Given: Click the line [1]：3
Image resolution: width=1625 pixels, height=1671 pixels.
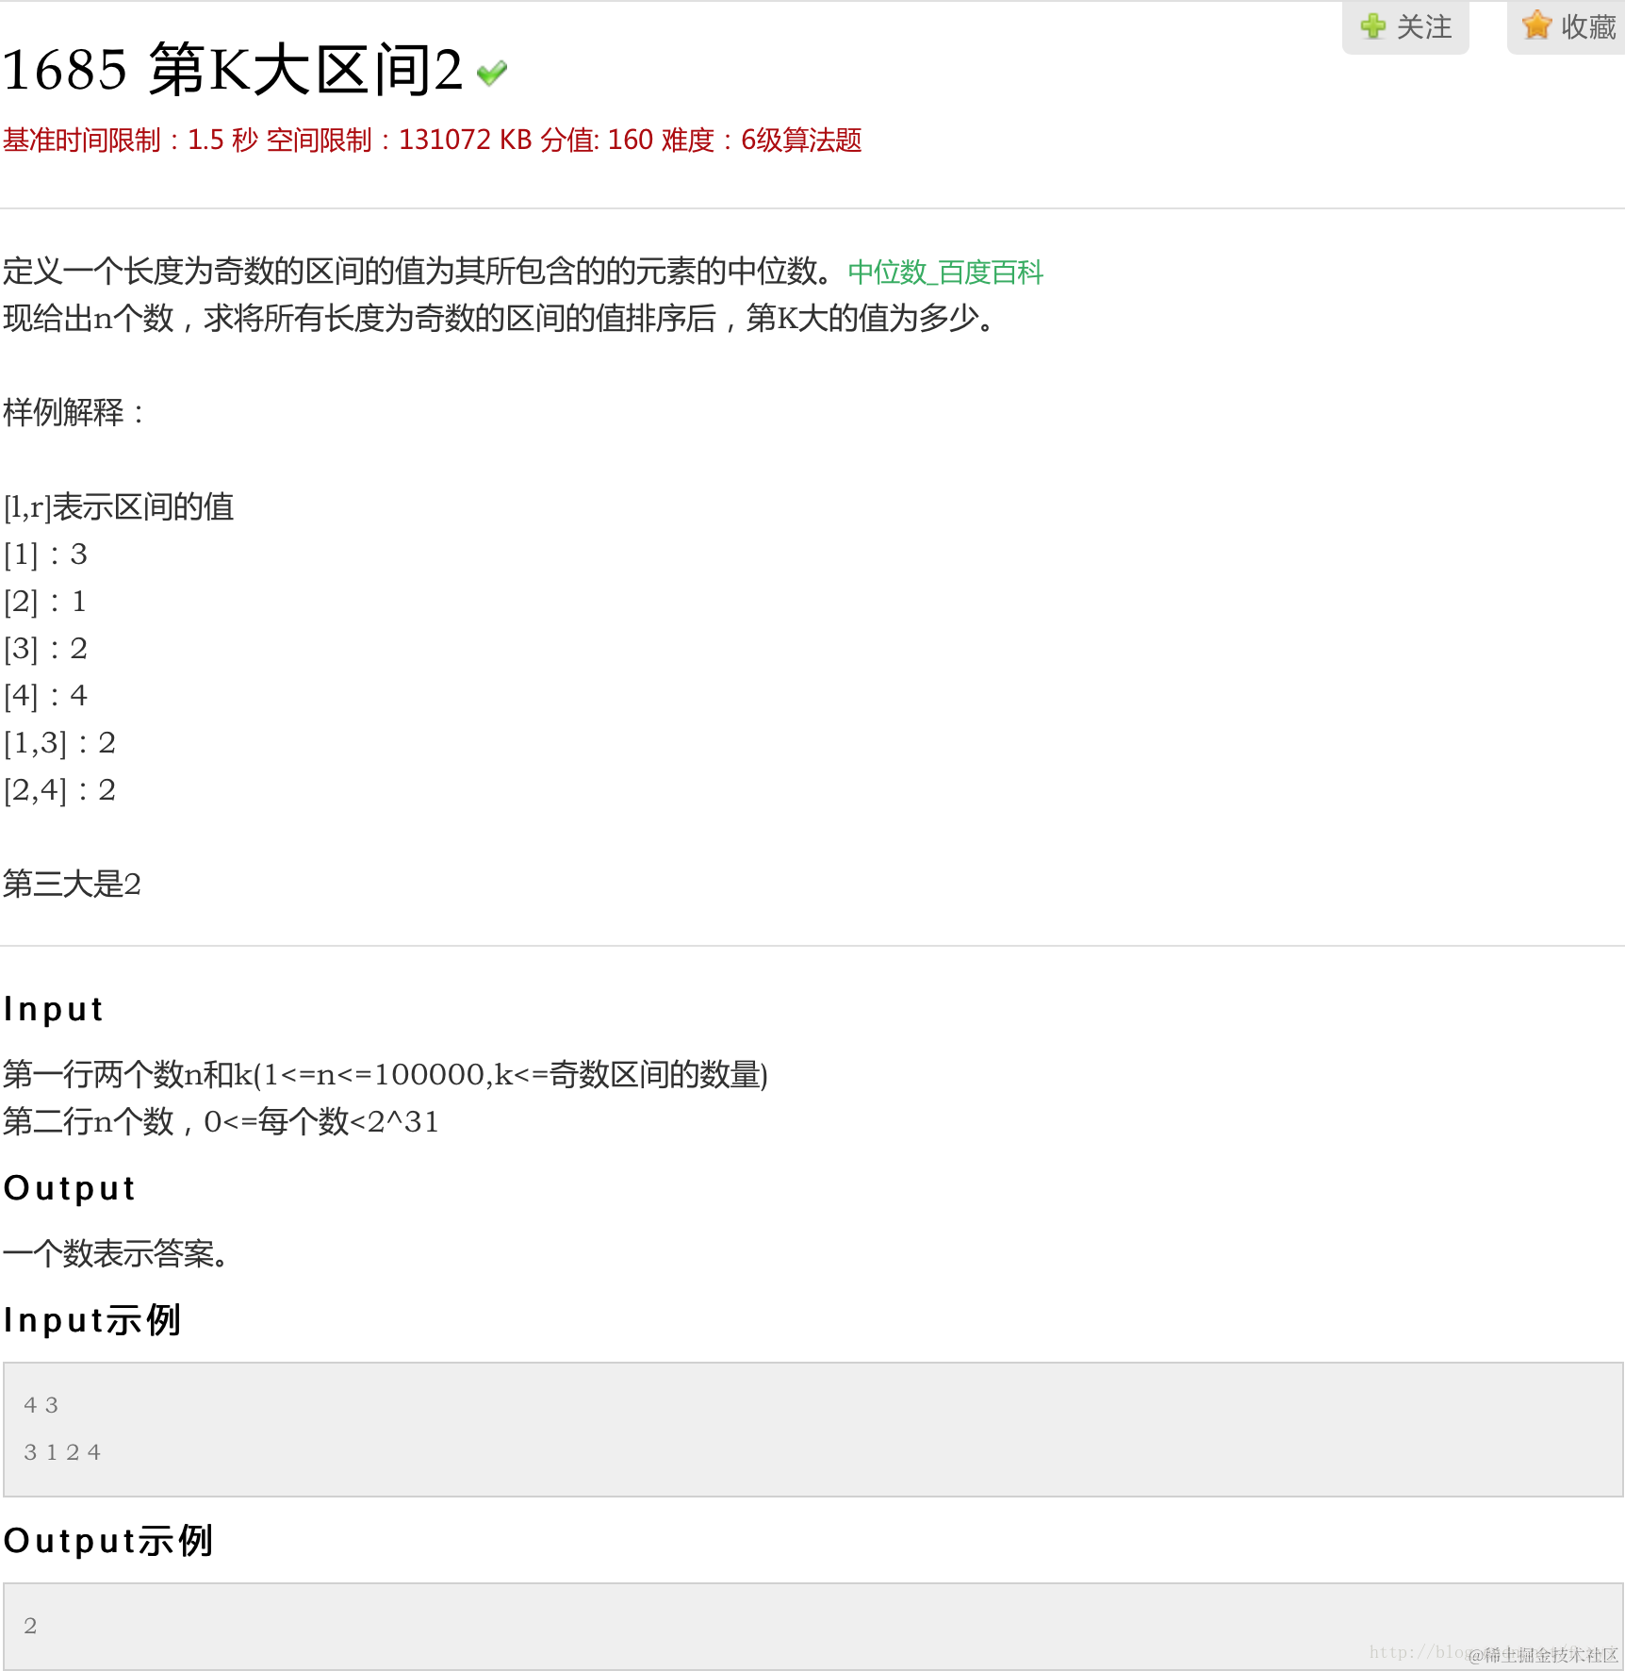Looking at the screenshot, I should pos(45,554).
